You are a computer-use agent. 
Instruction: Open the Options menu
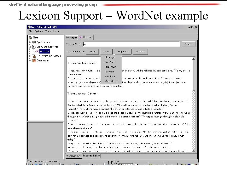click(x=38, y=31)
